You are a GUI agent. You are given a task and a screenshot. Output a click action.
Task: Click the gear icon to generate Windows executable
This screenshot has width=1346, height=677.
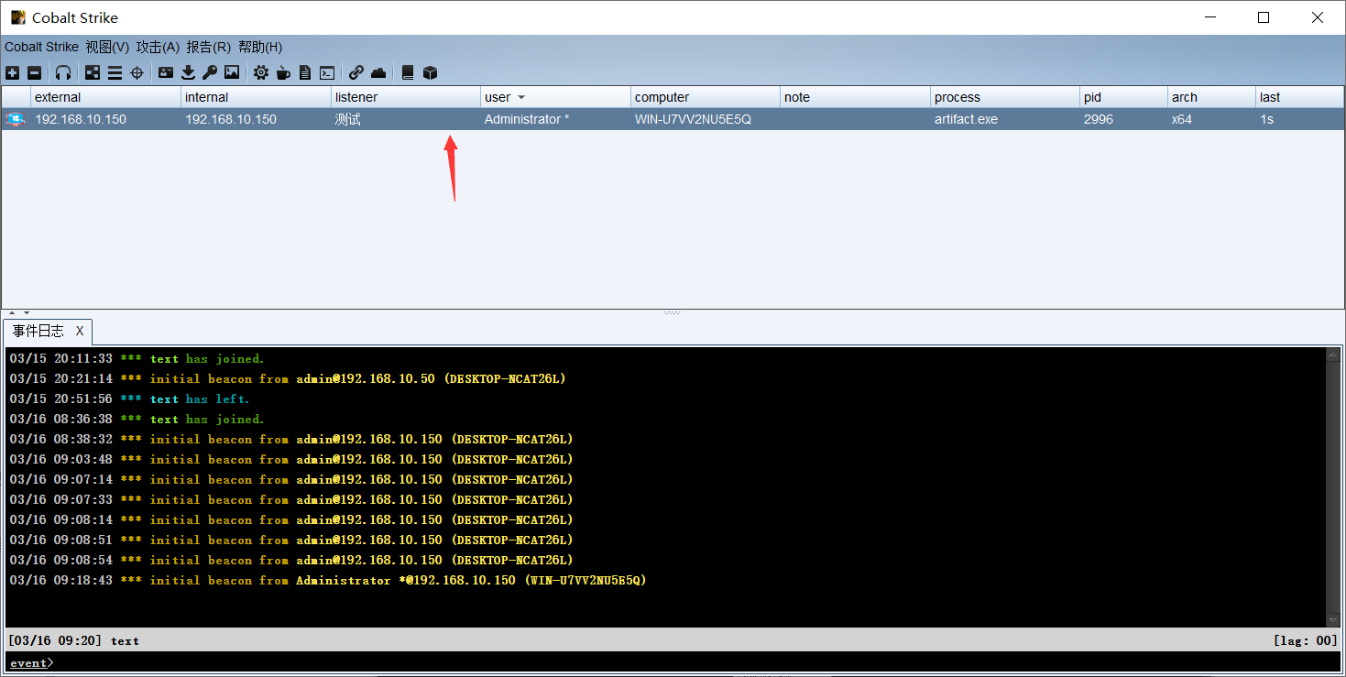261,72
